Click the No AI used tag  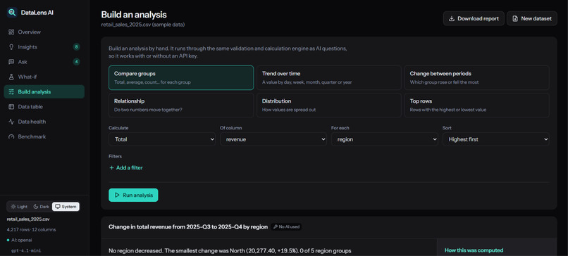(x=286, y=227)
